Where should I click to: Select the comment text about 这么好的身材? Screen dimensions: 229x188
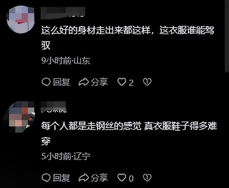pyautogui.click(x=127, y=38)
